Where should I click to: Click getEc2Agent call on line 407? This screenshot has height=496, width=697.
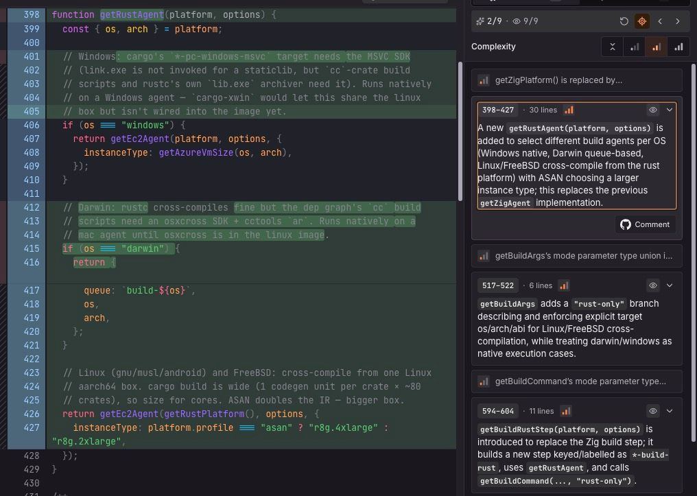coord(140,139)
